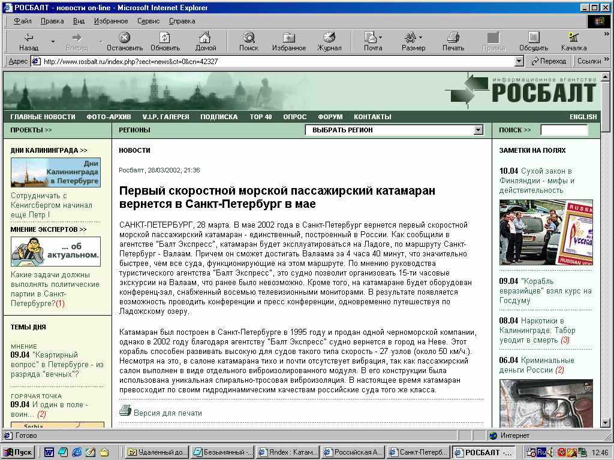Open the Назад history dropdown arrow
This screenshot has width=614, height=460.
coord(53,41)
